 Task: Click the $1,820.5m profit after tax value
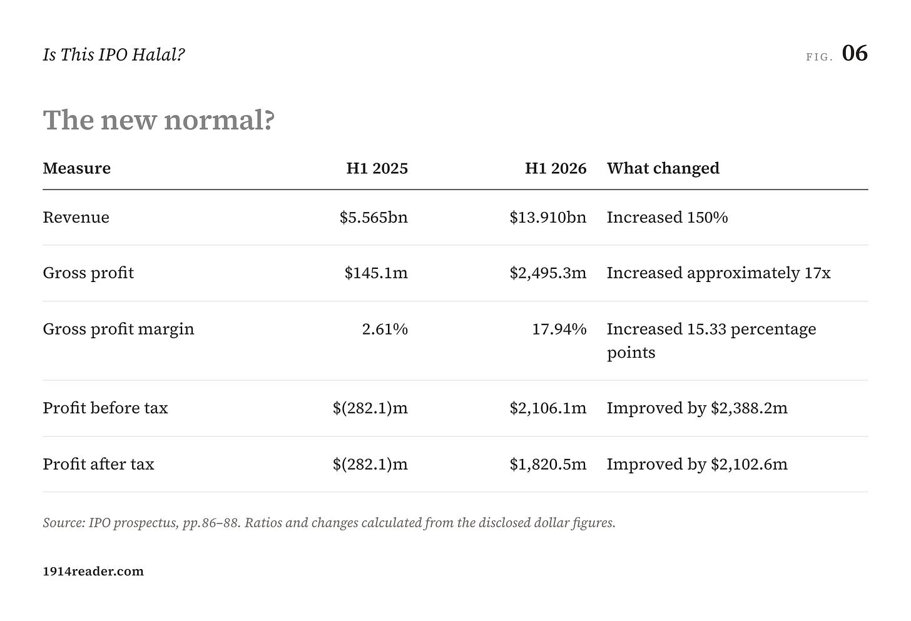(547, 464)
